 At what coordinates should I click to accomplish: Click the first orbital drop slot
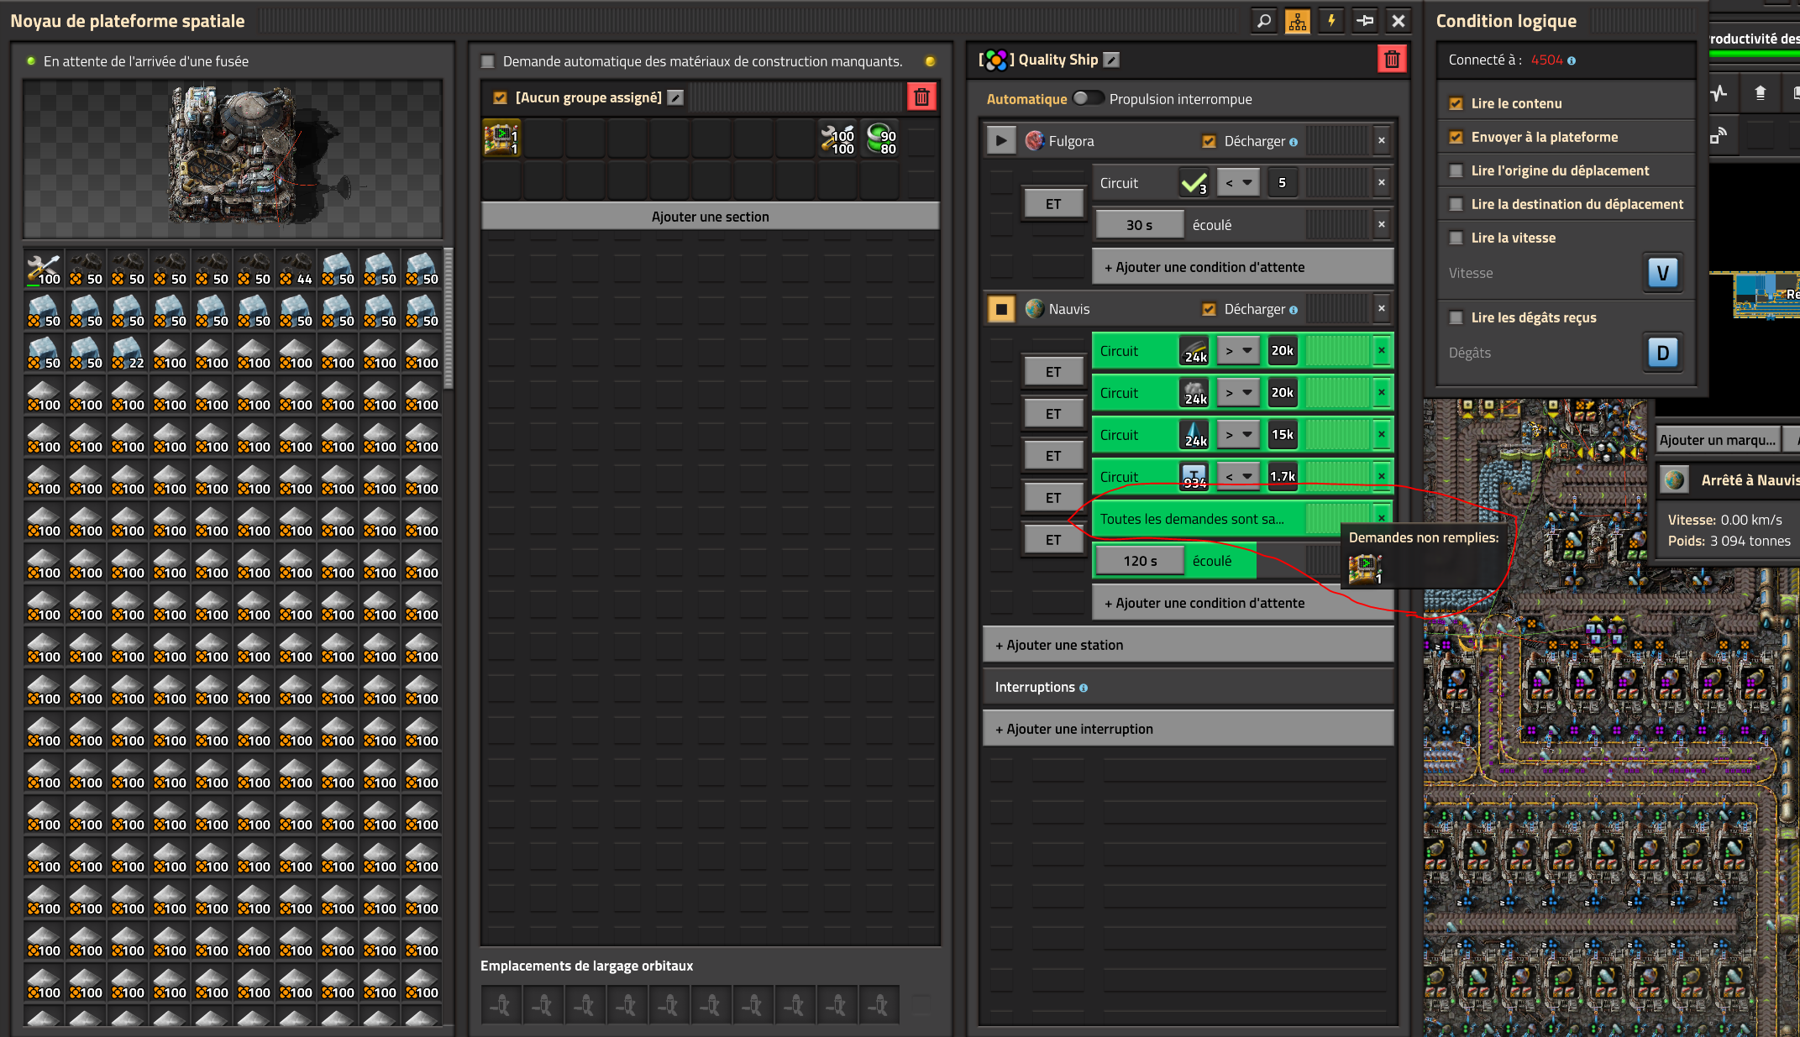click(501, 1005)
